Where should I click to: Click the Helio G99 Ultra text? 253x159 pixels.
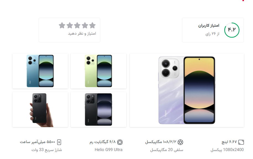pyautogui.click(x=109, y=150)
